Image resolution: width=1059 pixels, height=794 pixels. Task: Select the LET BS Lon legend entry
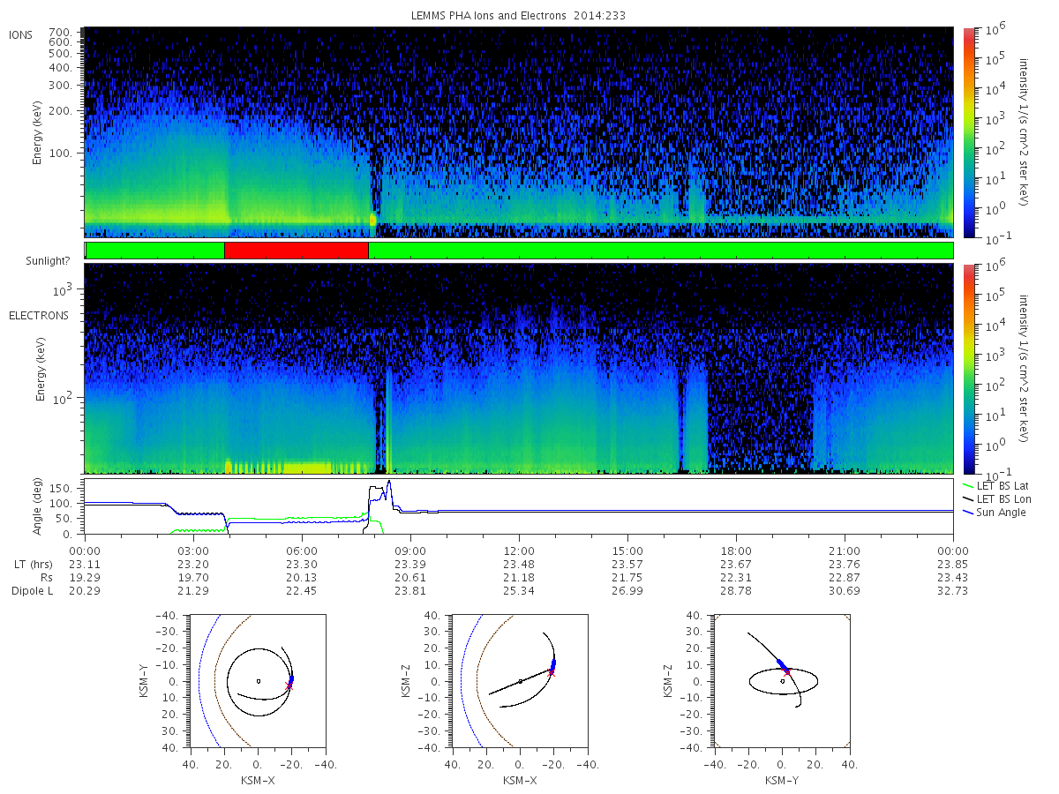tap(1002, 498)
